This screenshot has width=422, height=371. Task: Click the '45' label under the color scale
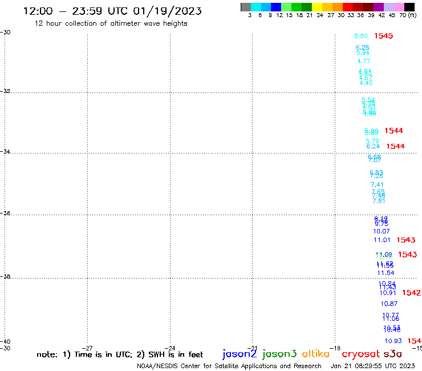point(392,15)
